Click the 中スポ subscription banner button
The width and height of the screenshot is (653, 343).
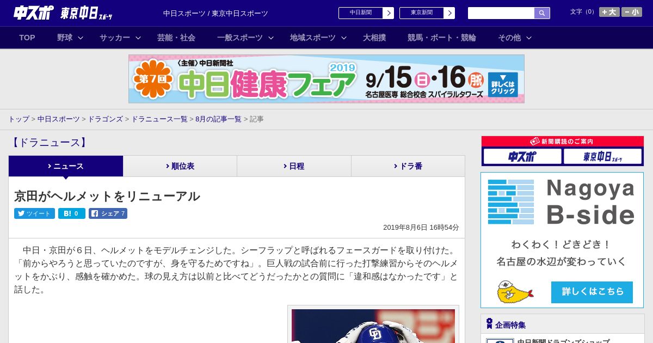tap(522, 157)
